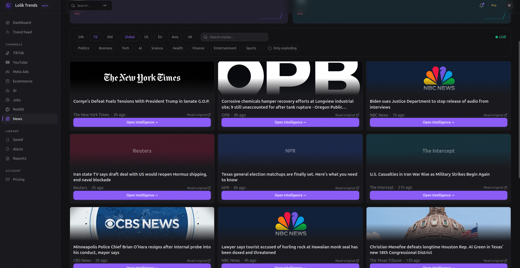Screen dimensions: 520x268
Task: Filter stories by Finance category
Action: tap(198, 48)
